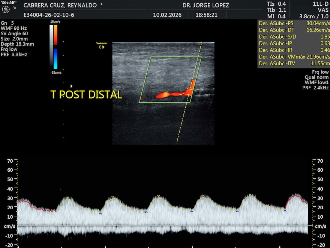The image size is (330, 248).
Task: Select the Der. ASubcl-IR measurement row
Action: pyautogui.click(x=294, y=50)
